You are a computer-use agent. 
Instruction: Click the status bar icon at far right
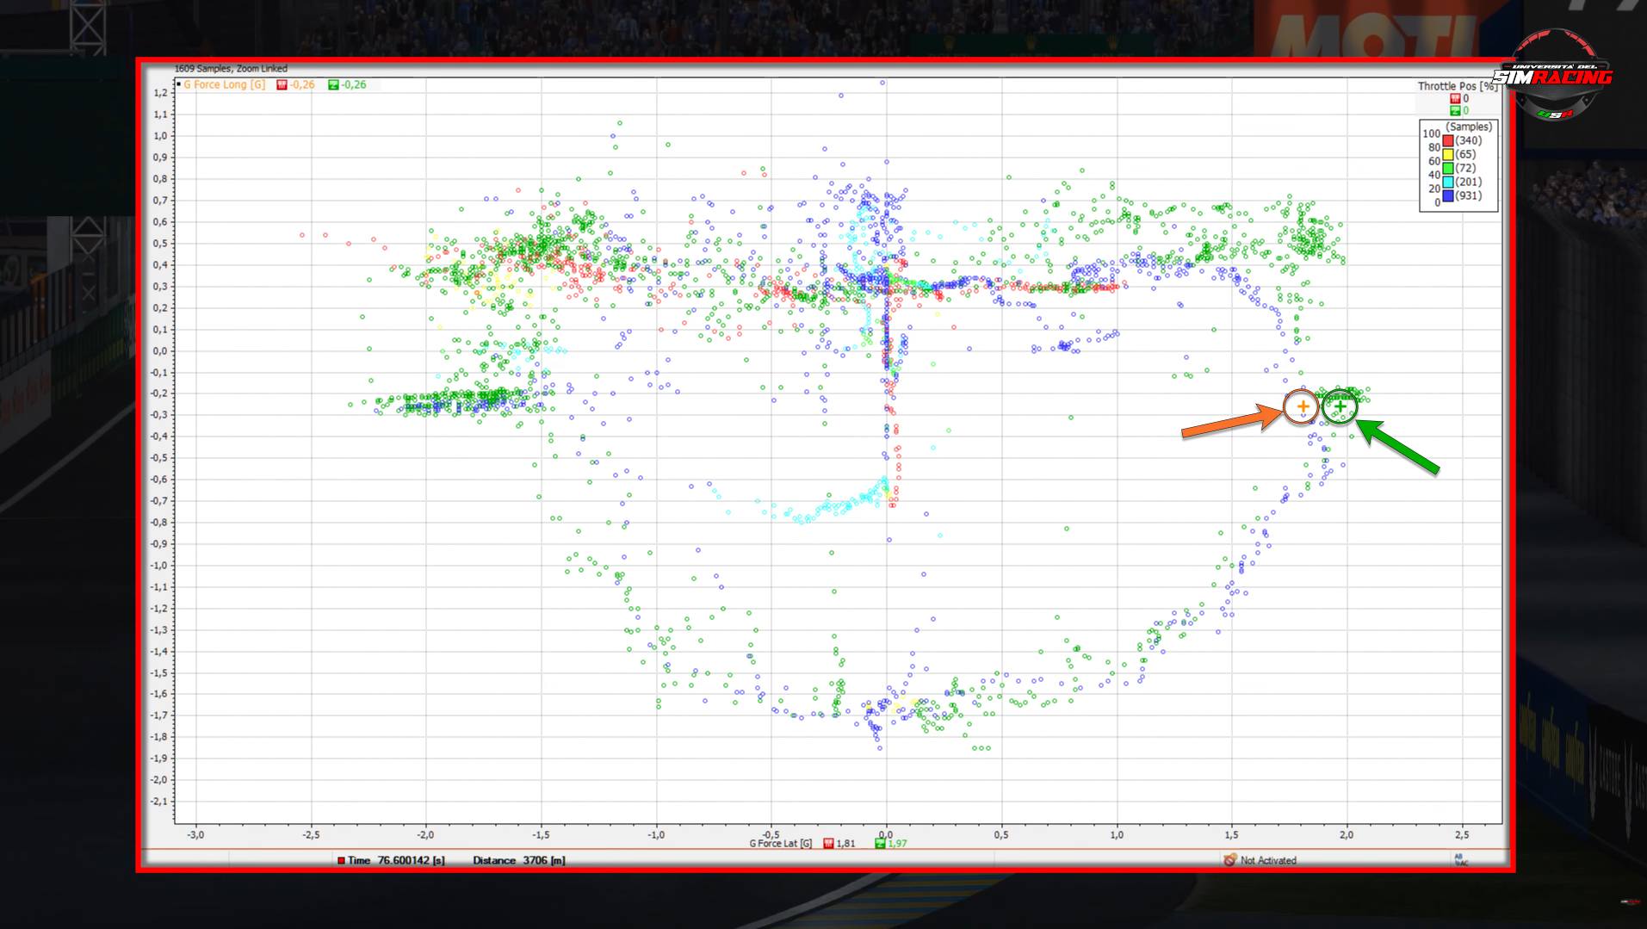click(x=1460, y=860)
